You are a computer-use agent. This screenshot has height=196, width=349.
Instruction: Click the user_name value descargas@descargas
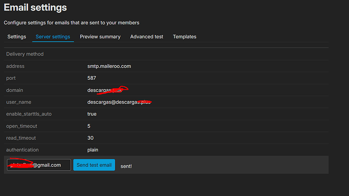pos(119,102)
